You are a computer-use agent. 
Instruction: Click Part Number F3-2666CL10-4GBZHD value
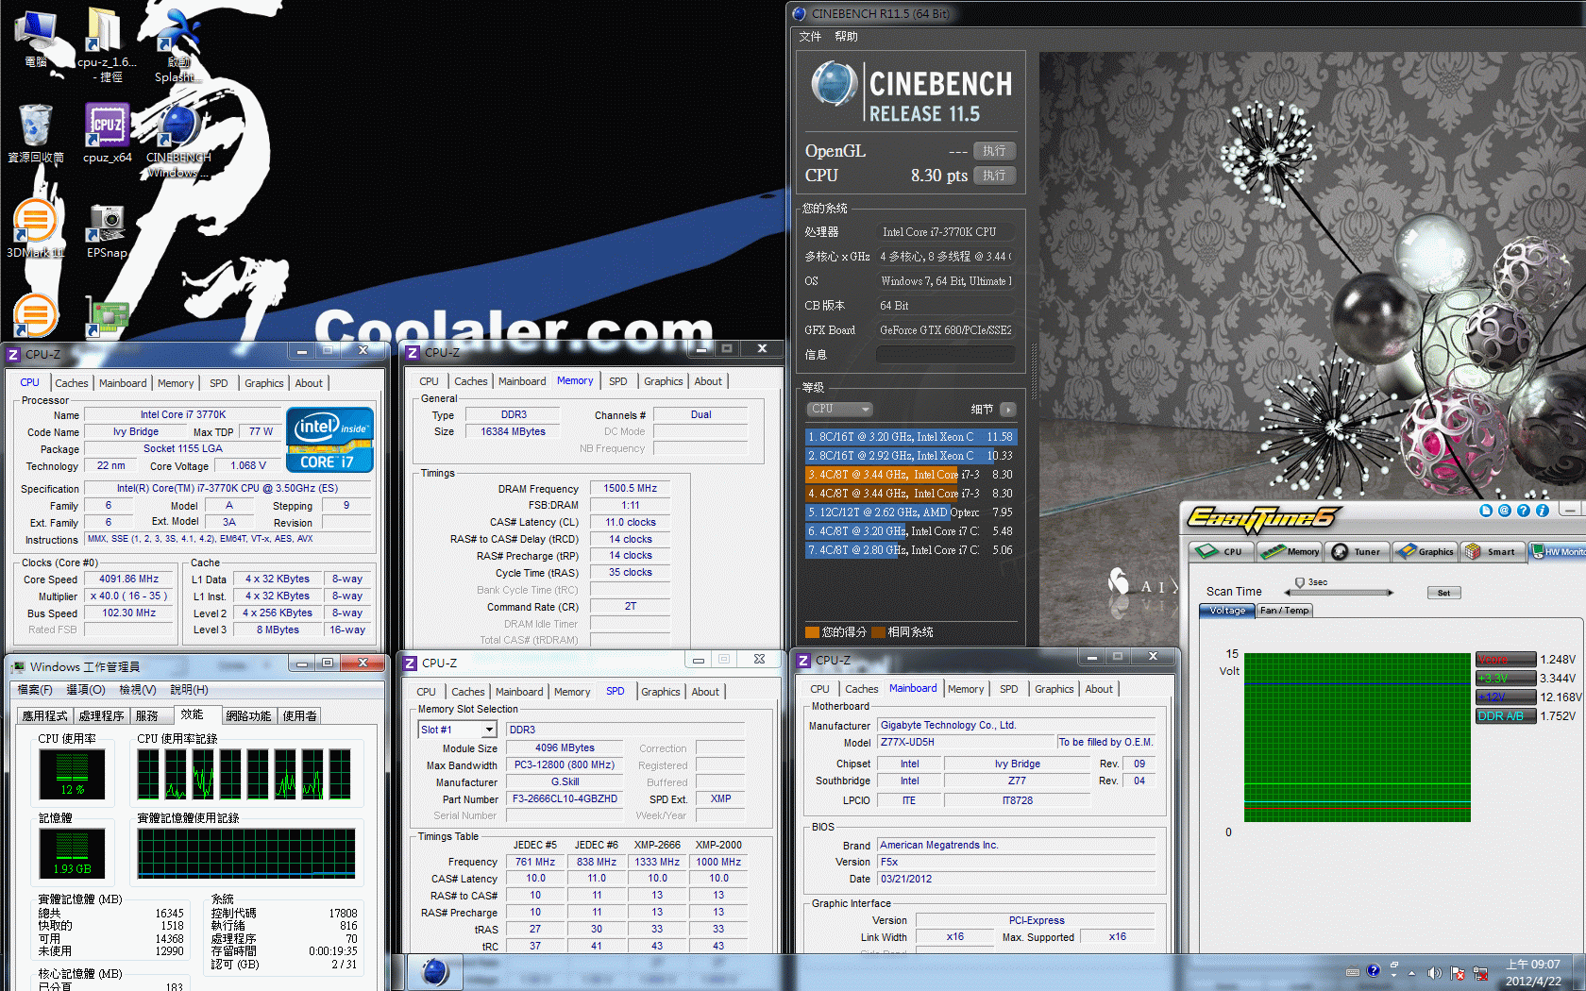[x=565, y=799]
